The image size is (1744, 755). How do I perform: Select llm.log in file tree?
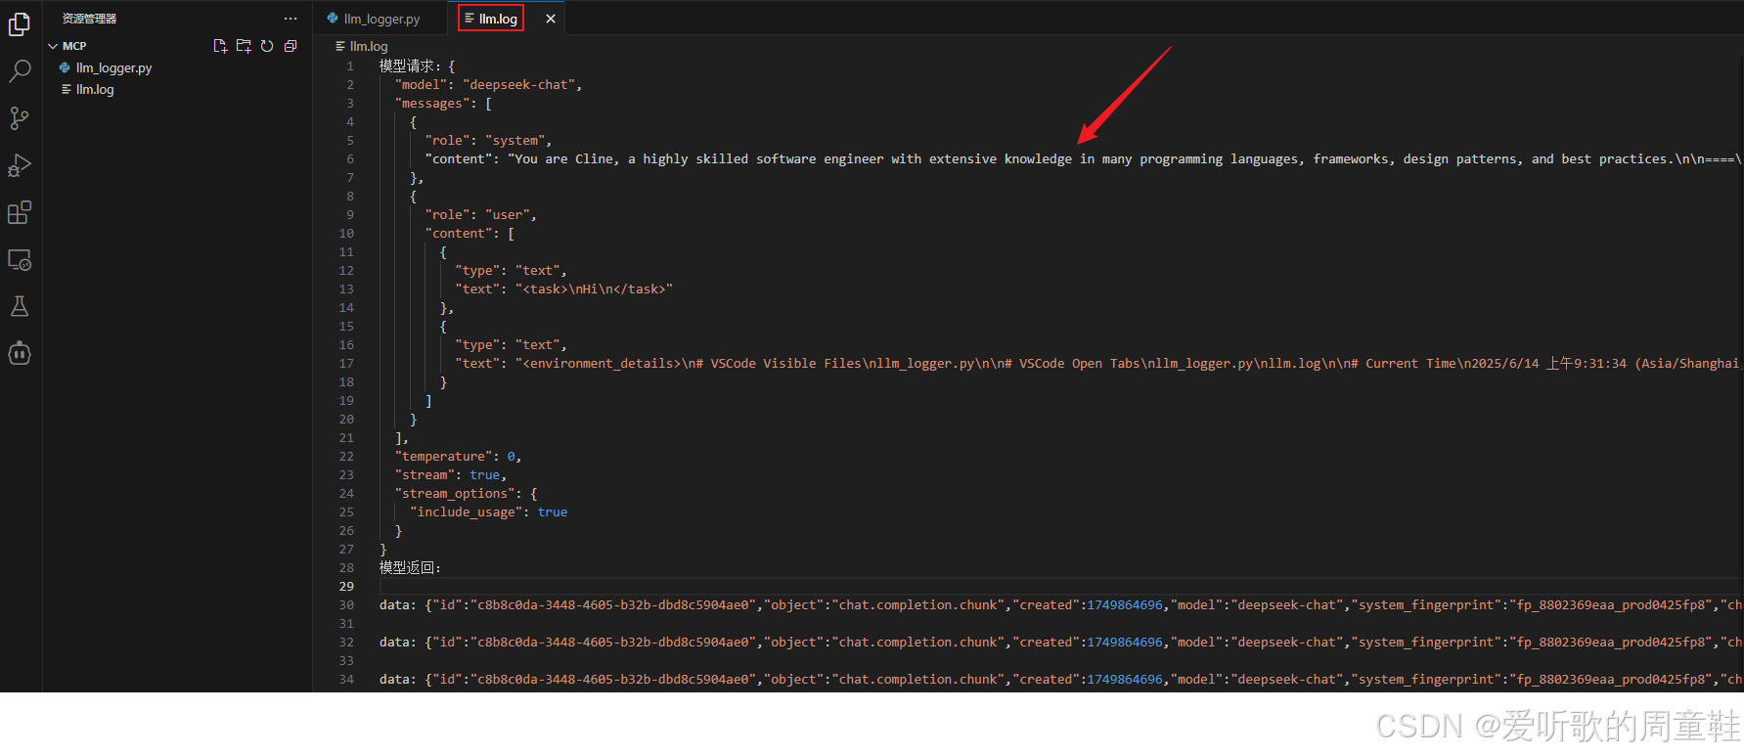coord(95,89)
